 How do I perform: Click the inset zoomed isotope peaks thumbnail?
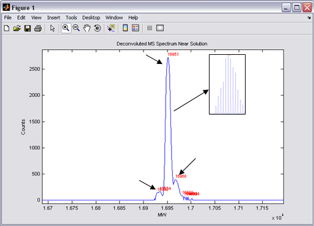[227, 84]
